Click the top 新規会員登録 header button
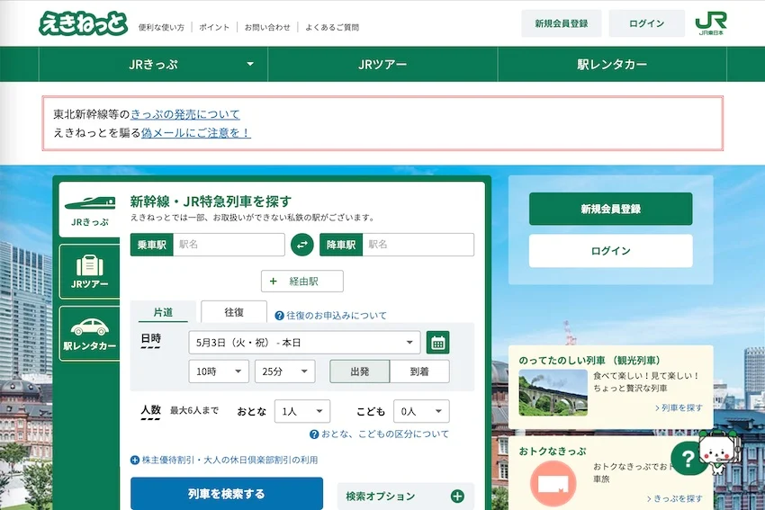 tap(562, 23)
